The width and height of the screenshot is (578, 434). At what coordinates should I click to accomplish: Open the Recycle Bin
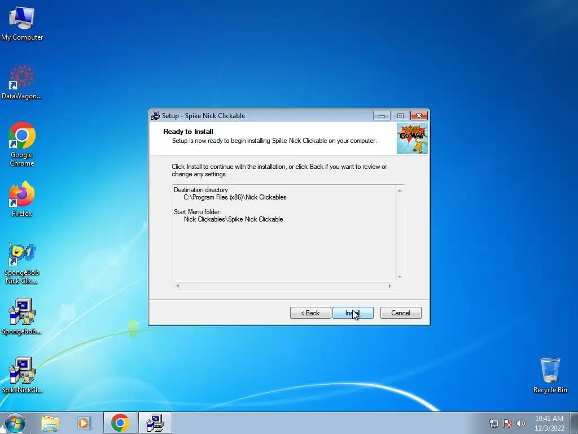(550, 375)
